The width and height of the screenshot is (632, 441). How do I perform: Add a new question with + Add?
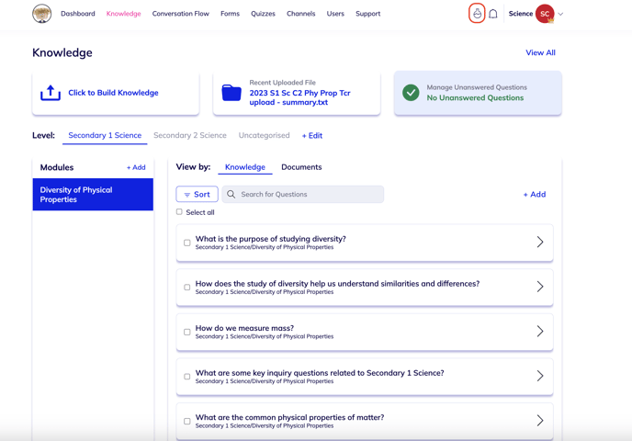(535, 194)
